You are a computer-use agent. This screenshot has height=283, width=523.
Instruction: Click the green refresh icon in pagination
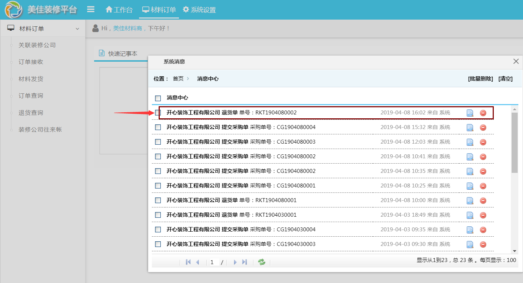262,262
